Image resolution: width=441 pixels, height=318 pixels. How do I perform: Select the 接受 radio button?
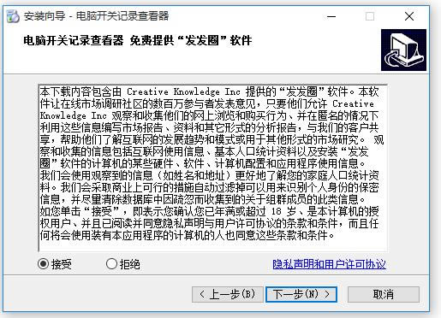(43, 264)
